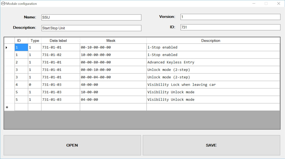Click mask cell 00-00-80-00-00
This screenshot has width=285, height=159.
pos(113,62)
